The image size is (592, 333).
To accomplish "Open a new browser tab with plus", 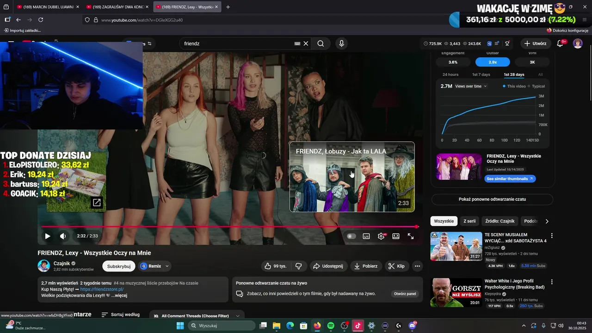I will tap(228, 7).
